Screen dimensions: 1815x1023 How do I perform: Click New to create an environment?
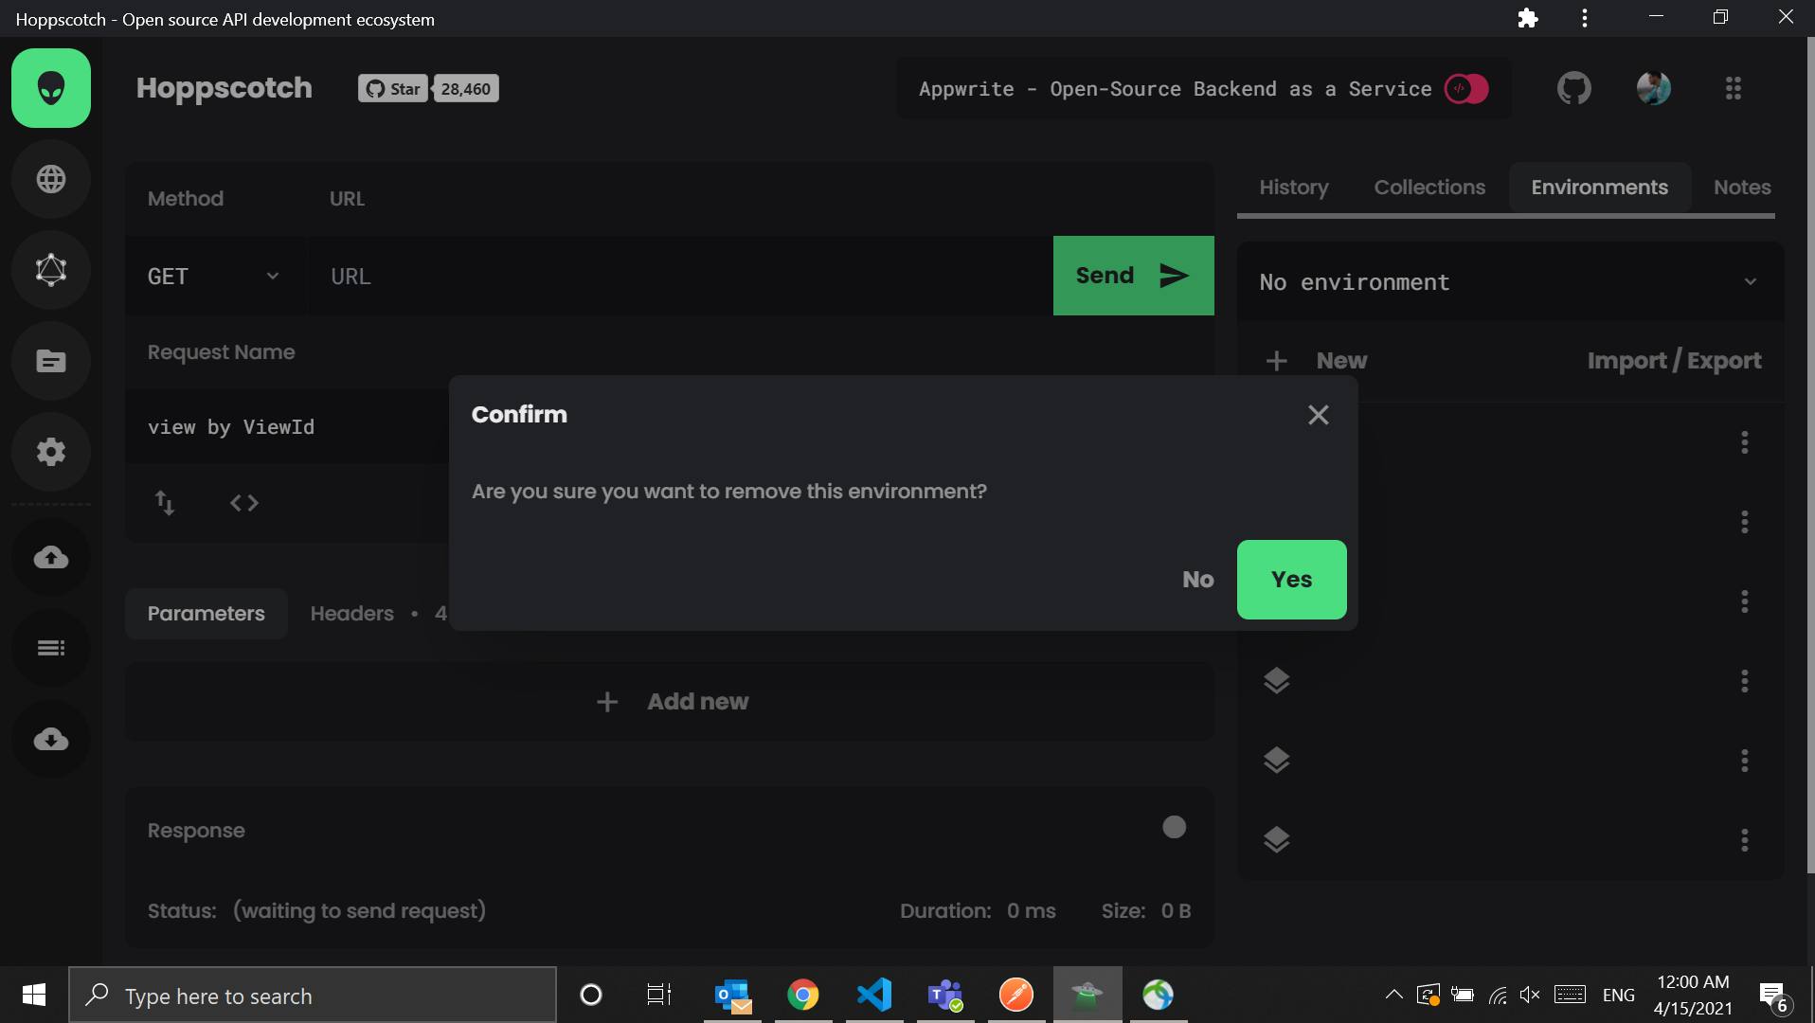pos(1318,361)
